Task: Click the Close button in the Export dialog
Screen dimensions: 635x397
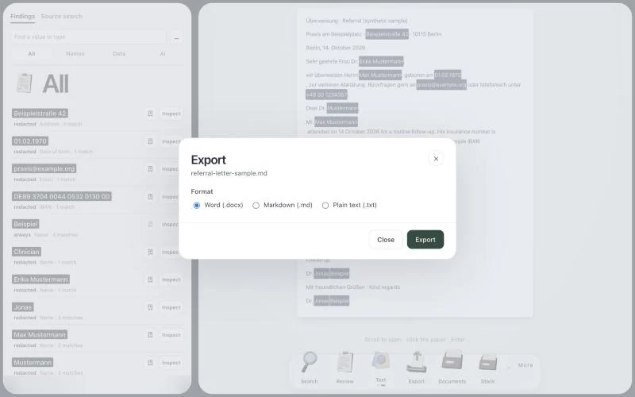Action: (x=386, y=240)
